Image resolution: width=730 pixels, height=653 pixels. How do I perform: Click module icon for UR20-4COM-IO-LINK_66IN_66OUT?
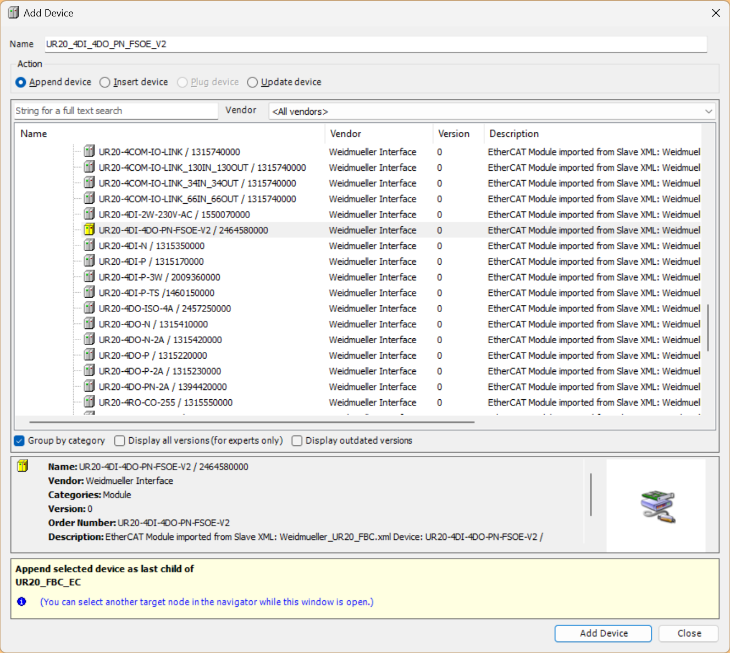[89, 198]
